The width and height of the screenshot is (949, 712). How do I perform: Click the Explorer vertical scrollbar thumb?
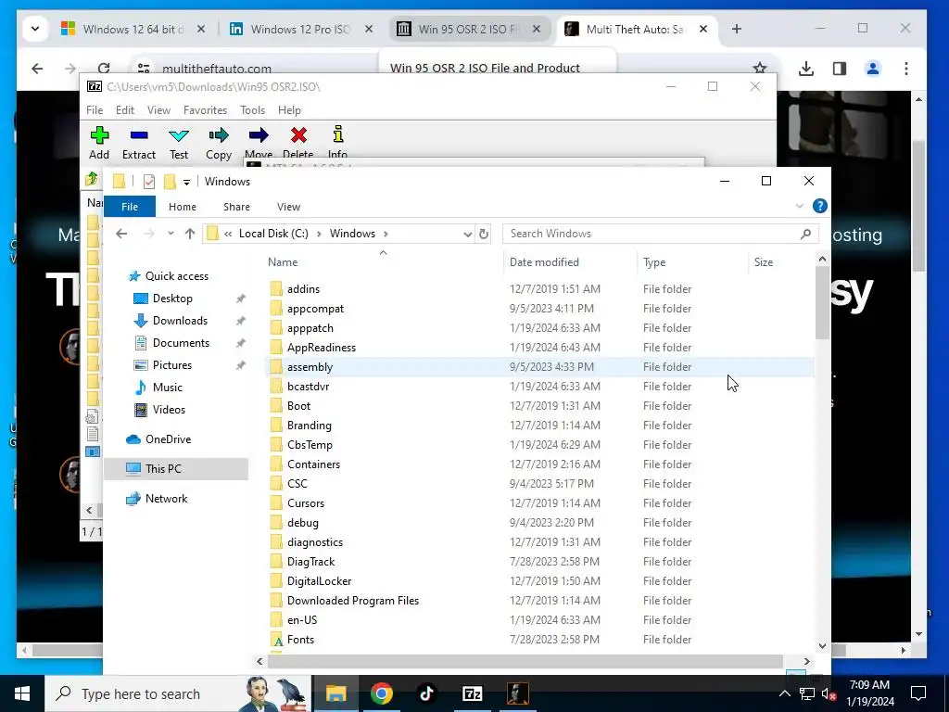tap(822, 303)
